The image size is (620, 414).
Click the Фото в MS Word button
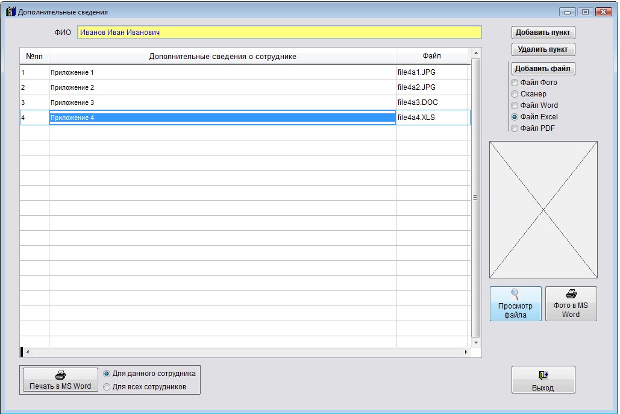(571, 304)
